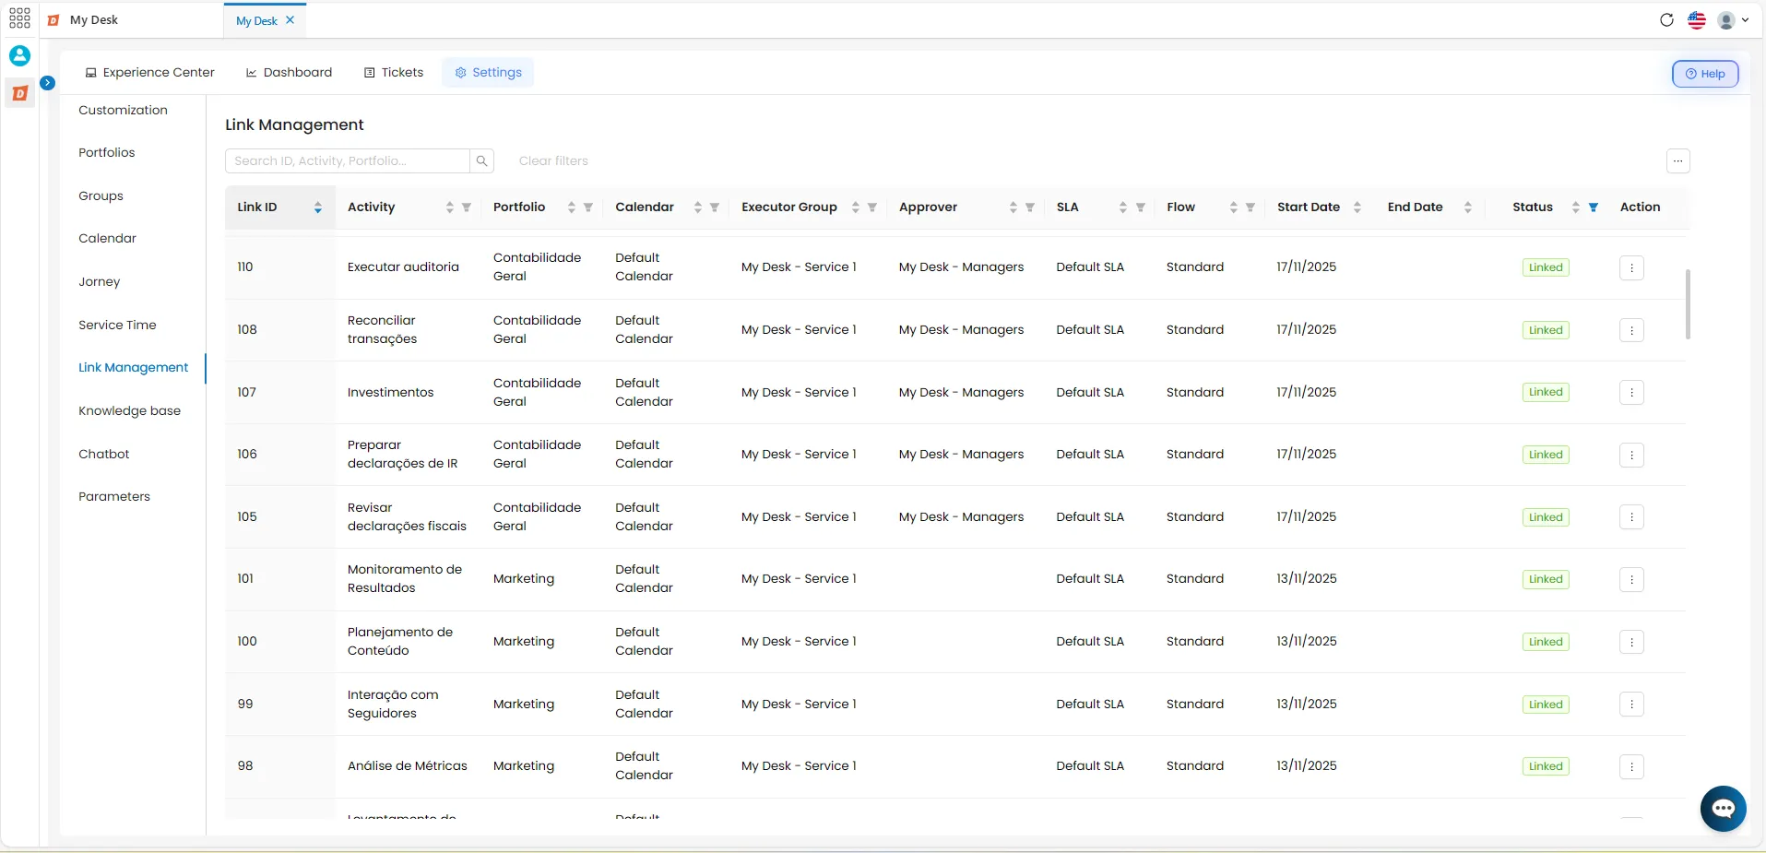Open action menu for link 110

(1632, 267)
